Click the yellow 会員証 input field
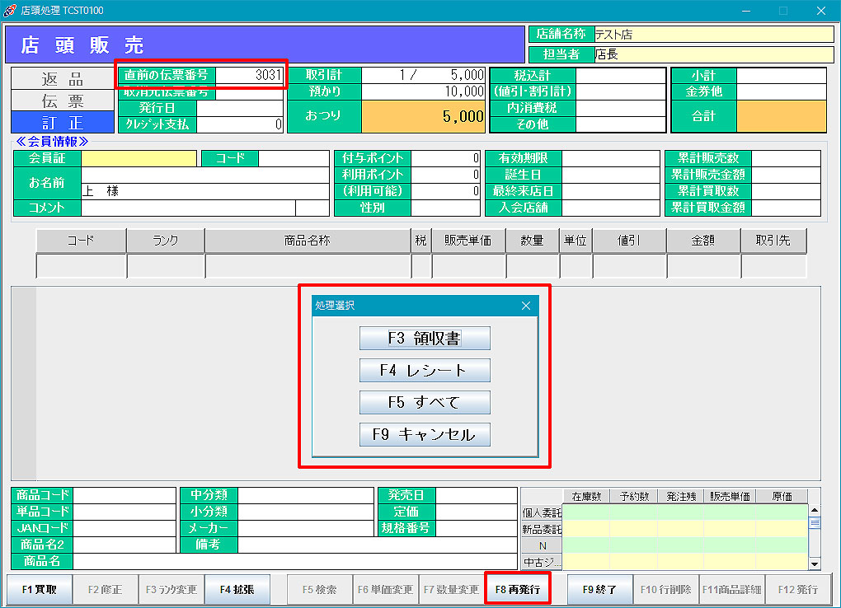Viewport: 841px width, 608px height. [x=139, y=158]
